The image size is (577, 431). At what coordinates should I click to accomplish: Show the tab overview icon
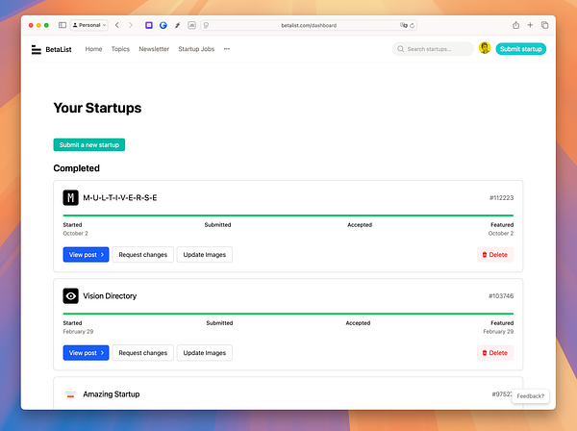point(544,25)
